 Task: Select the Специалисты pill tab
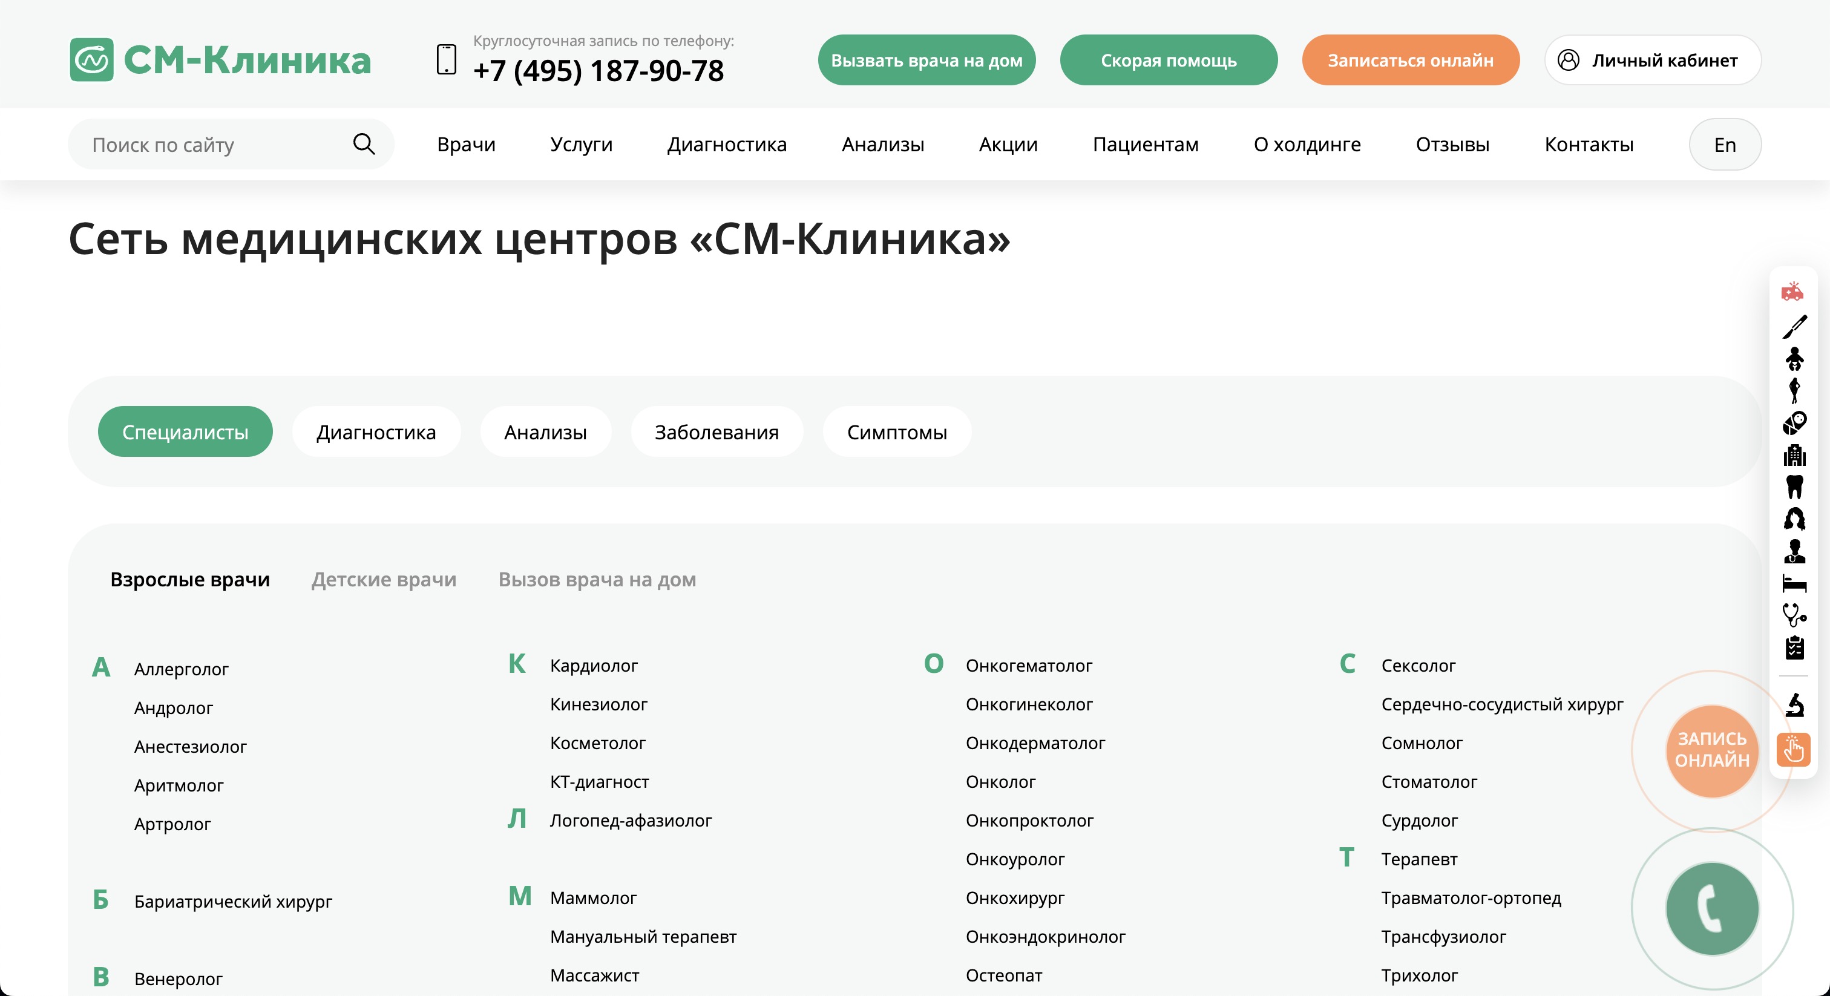pos(185,432)
